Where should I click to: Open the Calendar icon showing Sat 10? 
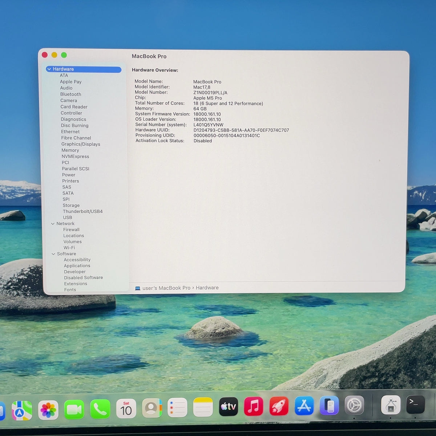126,409
